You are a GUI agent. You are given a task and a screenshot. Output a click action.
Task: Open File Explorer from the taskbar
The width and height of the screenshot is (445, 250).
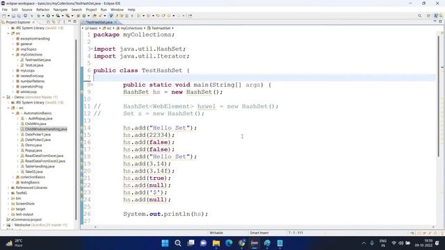tap(216, 243)
